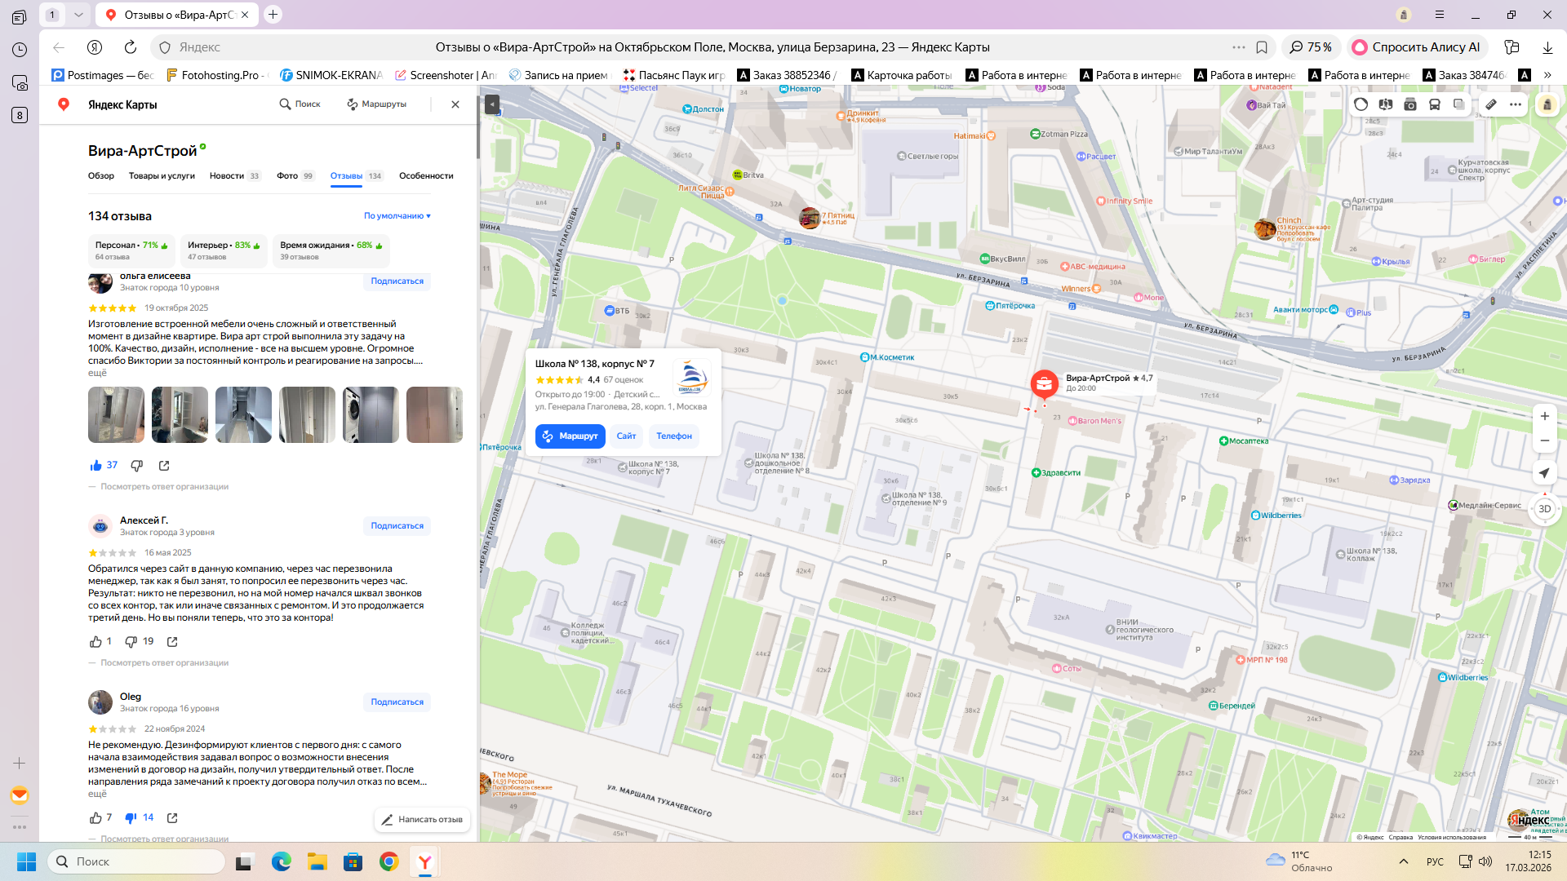Collapse the side panel with arrow handle

[x=491, y=104]
